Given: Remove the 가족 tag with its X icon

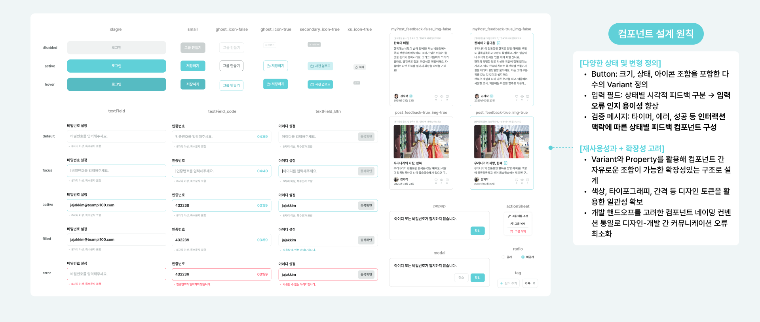Looking at the screenshot, I should click(534, 283).
